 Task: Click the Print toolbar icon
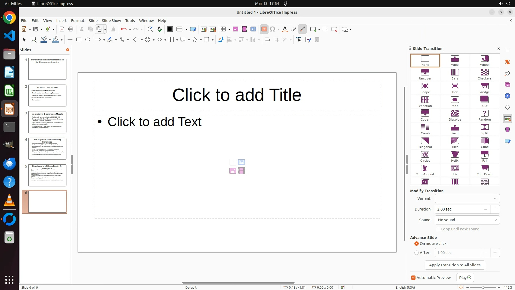(71, 29)
